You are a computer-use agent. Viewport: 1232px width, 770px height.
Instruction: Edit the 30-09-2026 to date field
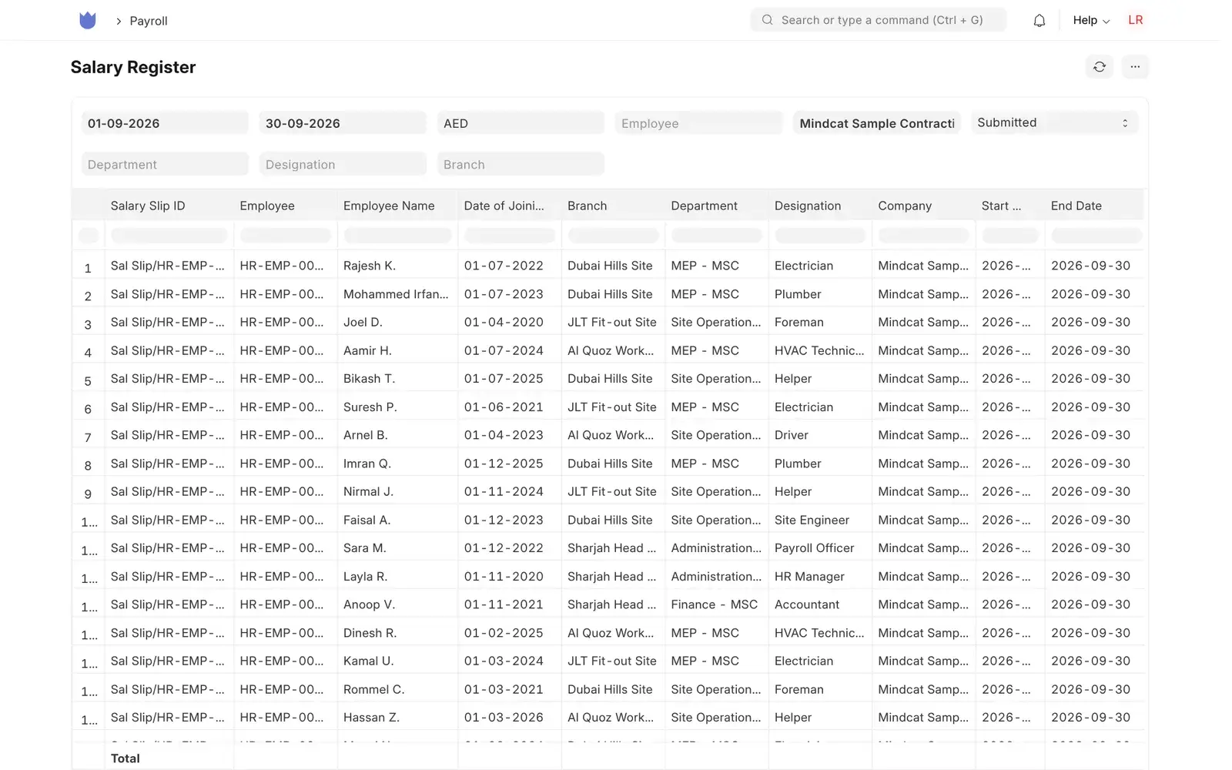343,123
